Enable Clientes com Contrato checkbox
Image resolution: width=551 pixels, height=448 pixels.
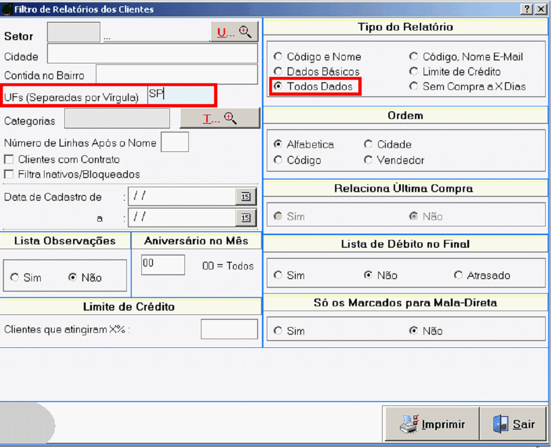[8, 160]
